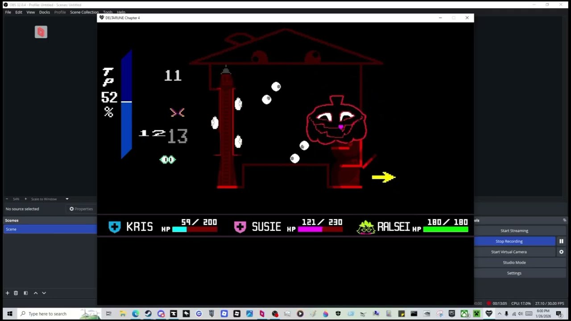Open the Profile menu in OBS

60,12
